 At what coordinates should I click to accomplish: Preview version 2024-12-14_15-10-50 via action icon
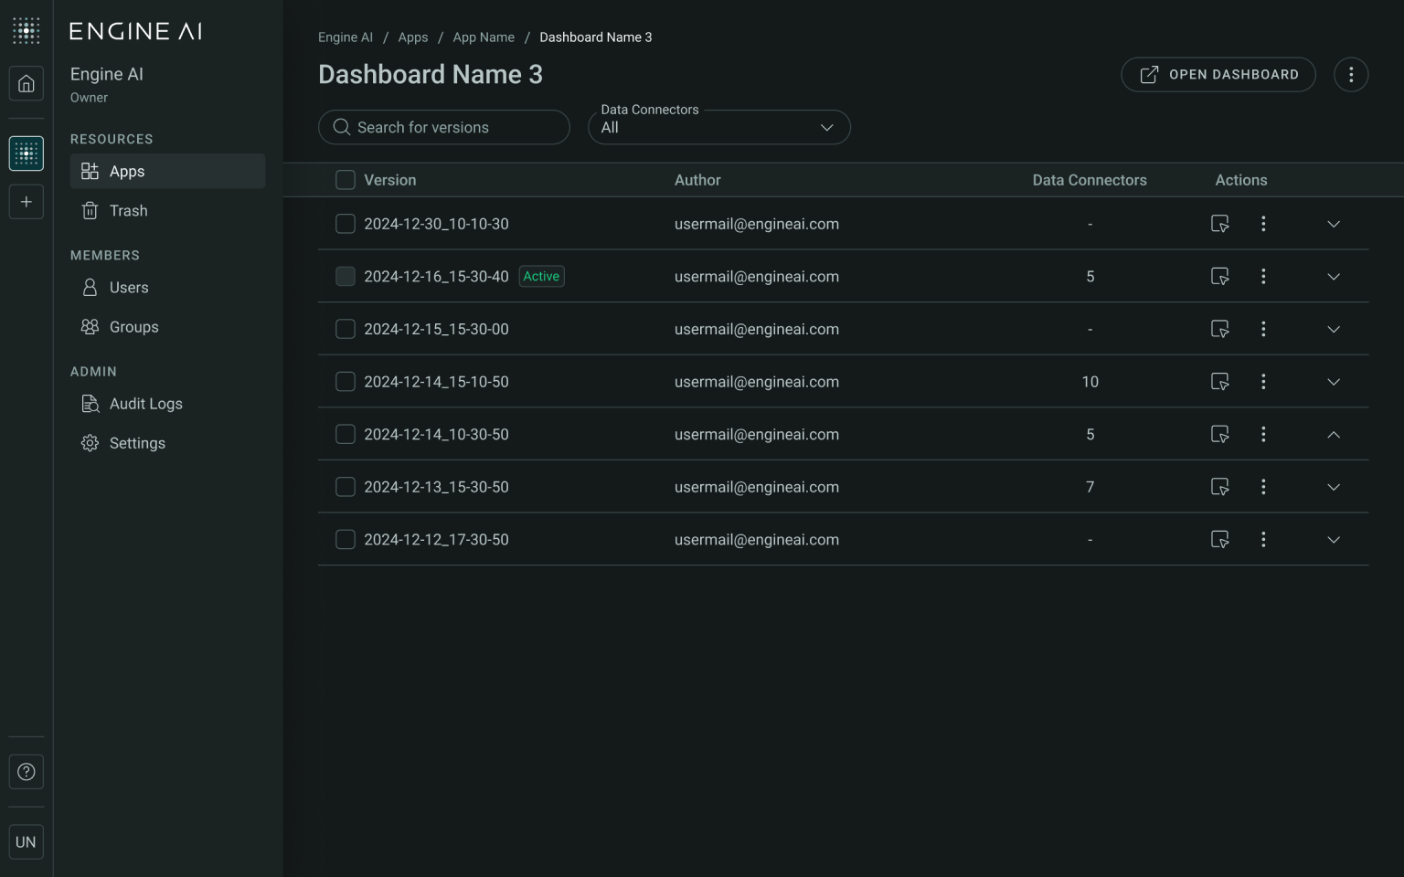tap(1219, 382)
